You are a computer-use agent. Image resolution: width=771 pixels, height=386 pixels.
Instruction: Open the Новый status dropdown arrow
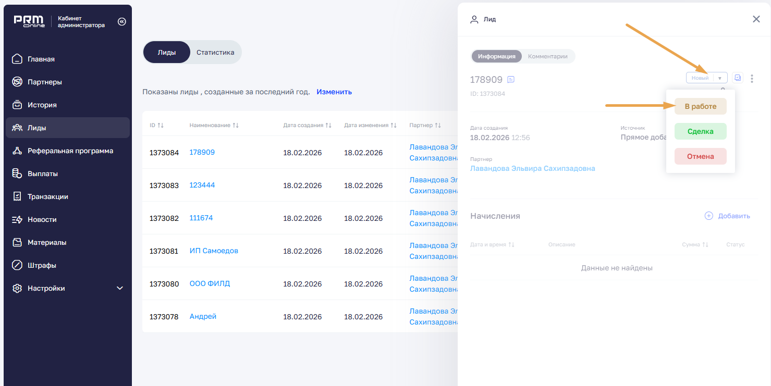[720, 78]
